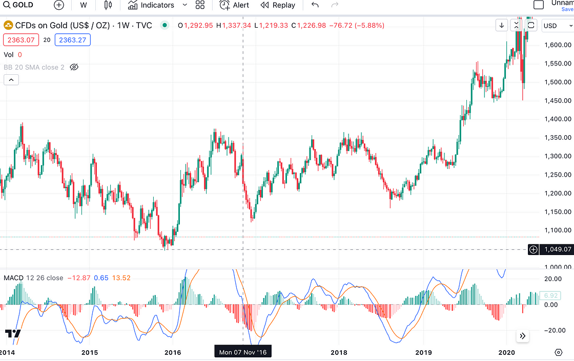Click the undo arrow icon
This screenshot has width=574, height=361.
(x=315, y=5)
